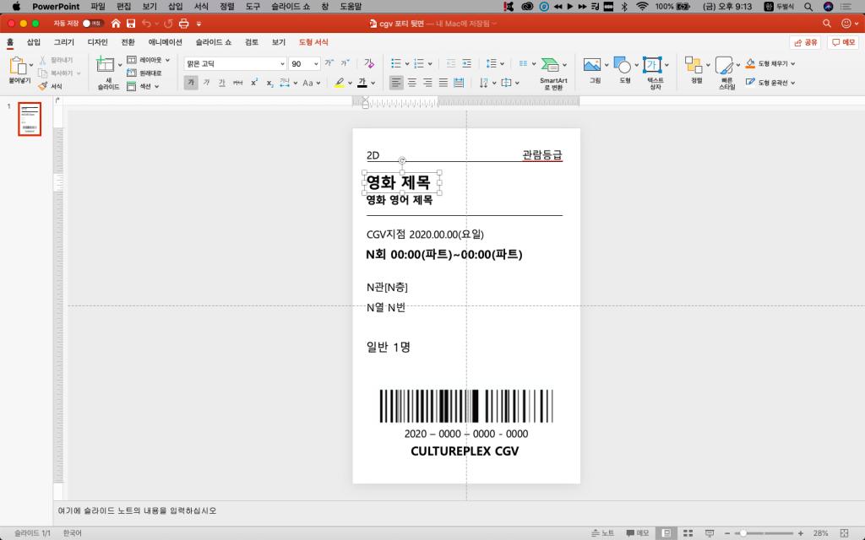Insert a text box with the 텍스트 상자 icon

point(652,64)
